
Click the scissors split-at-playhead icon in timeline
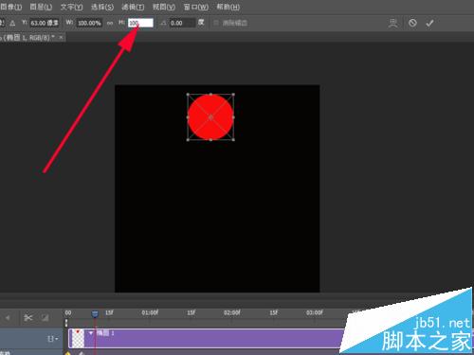[28, 317]
